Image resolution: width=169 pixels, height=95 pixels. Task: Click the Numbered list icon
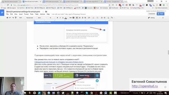point(94,18)
